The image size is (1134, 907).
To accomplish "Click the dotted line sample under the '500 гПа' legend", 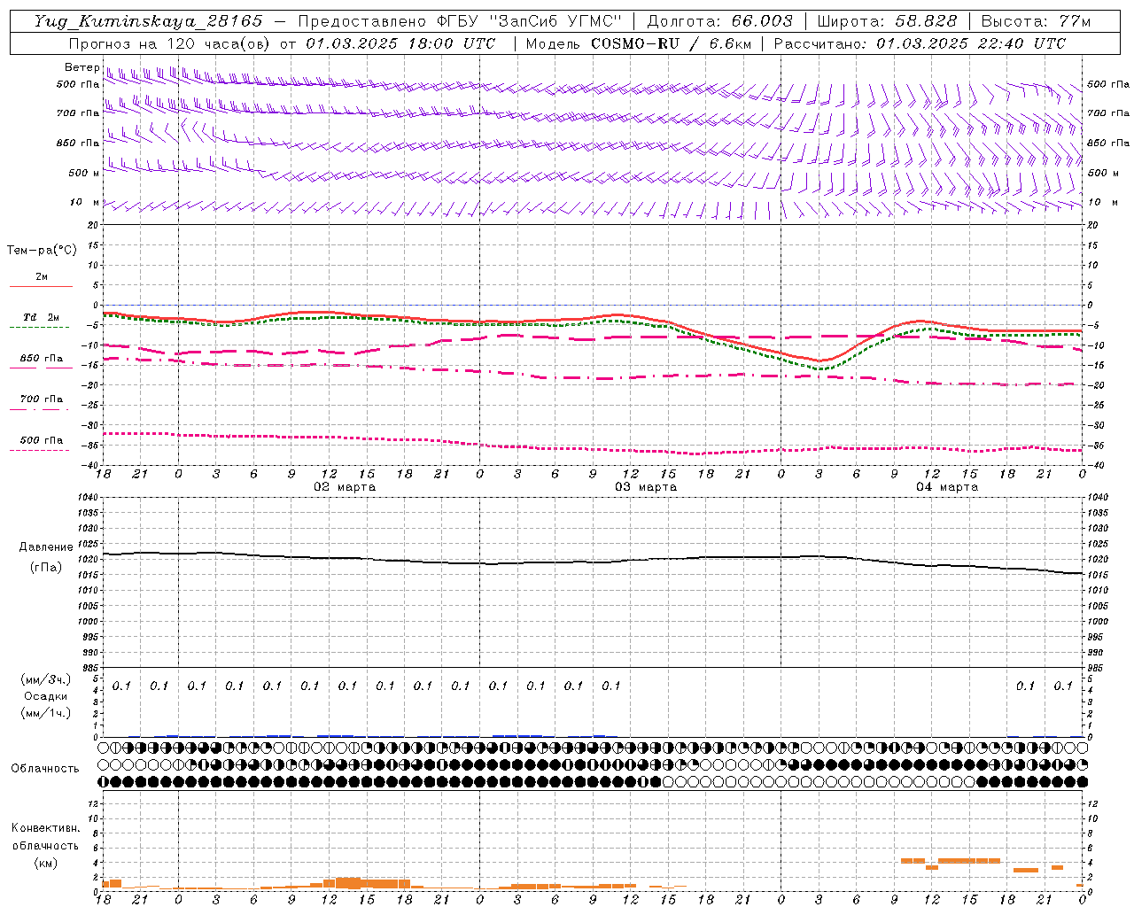I will click(x=39, y=450).
